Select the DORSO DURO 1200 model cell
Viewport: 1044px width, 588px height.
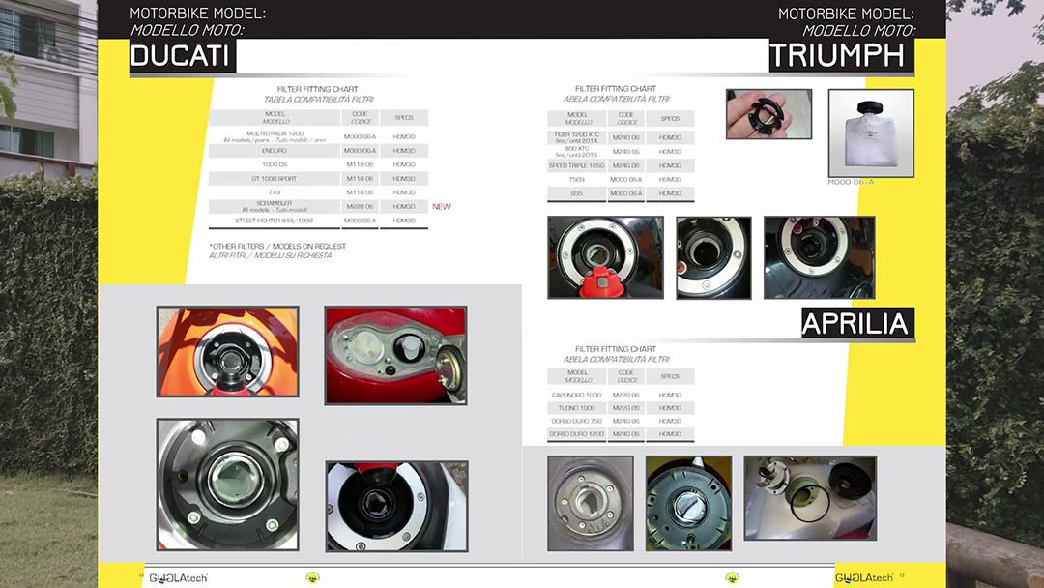[576, 434]
